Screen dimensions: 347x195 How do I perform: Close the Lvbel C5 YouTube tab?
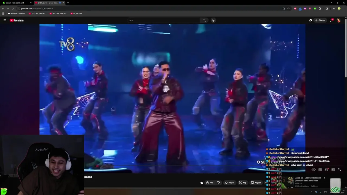pos(63,3)
